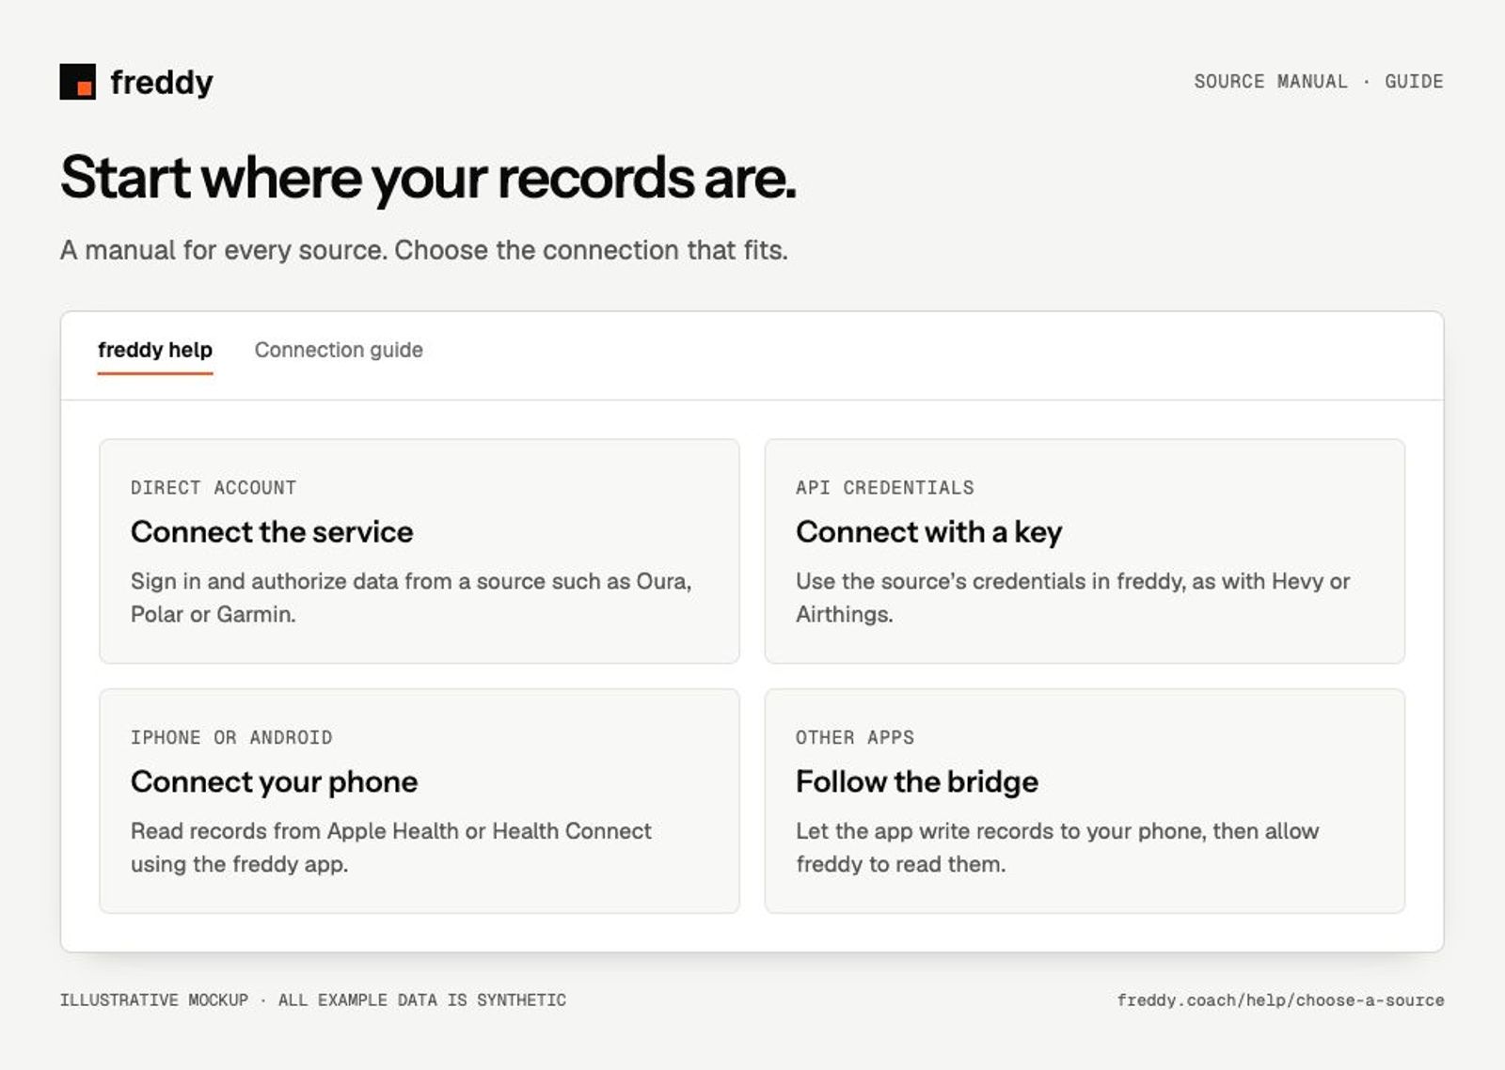The height and width of the screenshot is (1070, 1505).
Task: Select the freddy help tab
Action: 155,350
